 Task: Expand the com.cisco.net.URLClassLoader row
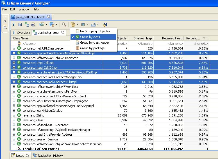(14, 48)
